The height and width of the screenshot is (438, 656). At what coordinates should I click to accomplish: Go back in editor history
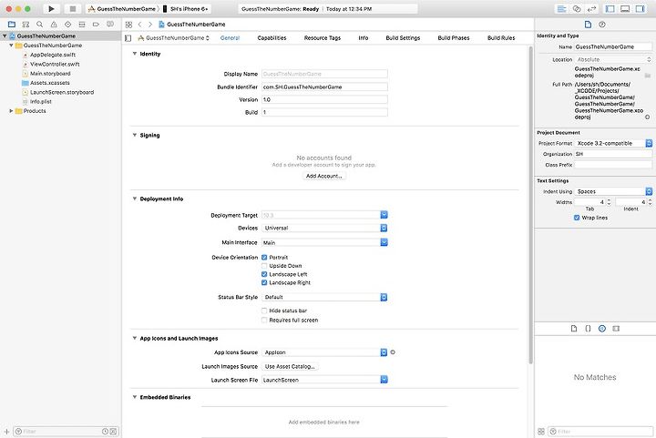pyautogui.click(x=139, y=25)
